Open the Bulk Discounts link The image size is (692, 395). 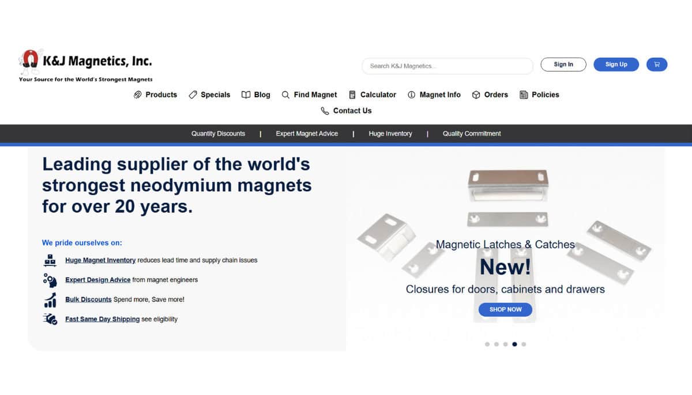pyautogui.click(x=88, y=299)
